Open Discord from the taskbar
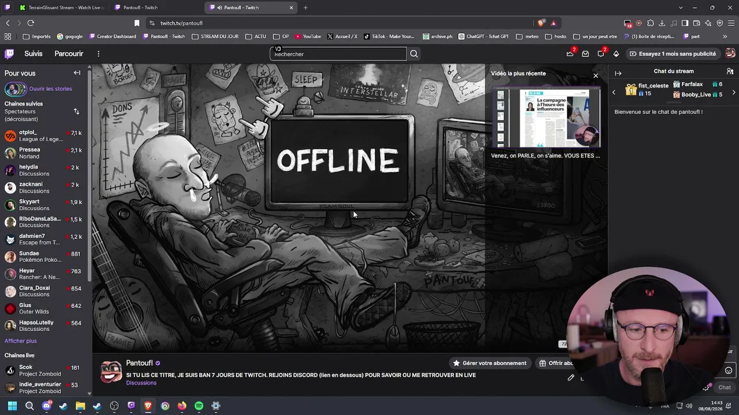739x415 pixels. pyautogui.click(x=47, y=406)
